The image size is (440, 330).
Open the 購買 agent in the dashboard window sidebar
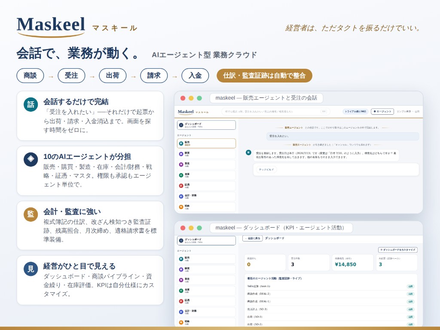pos(206,269)
